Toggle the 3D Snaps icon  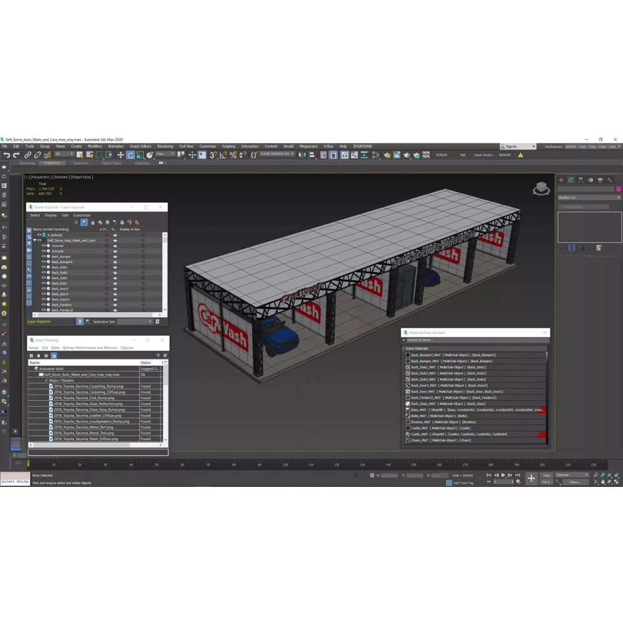point(213,155)
